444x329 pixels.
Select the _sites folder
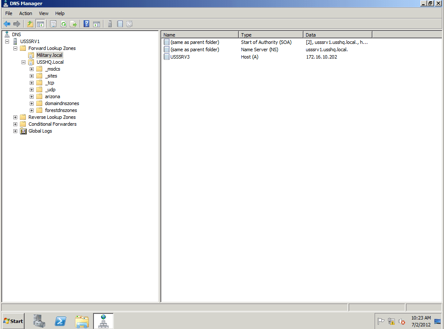click(x=51, y=76)
